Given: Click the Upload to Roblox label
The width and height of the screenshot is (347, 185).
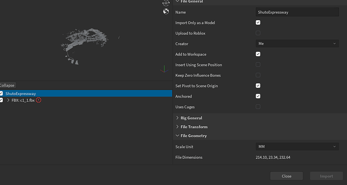Looking at the screenshot, I should [x=190, y=33].
